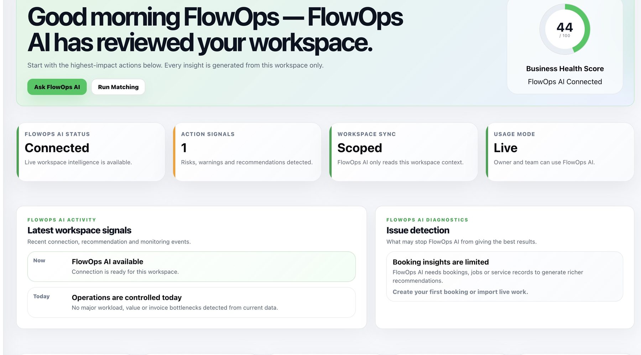
Task: Click the Issue detection heading
Action: 418,231
